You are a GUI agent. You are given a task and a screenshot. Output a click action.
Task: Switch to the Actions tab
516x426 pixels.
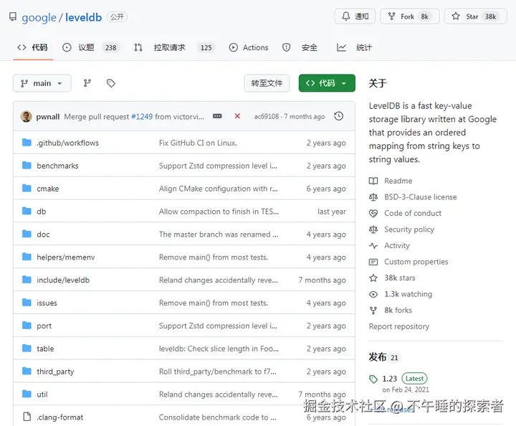point(249,48)
